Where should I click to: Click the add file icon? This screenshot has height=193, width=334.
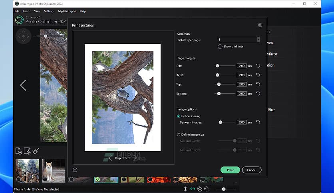[x=19, y=151]
